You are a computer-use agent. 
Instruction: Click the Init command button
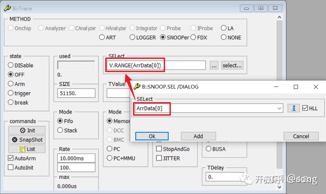click(27, 130)
